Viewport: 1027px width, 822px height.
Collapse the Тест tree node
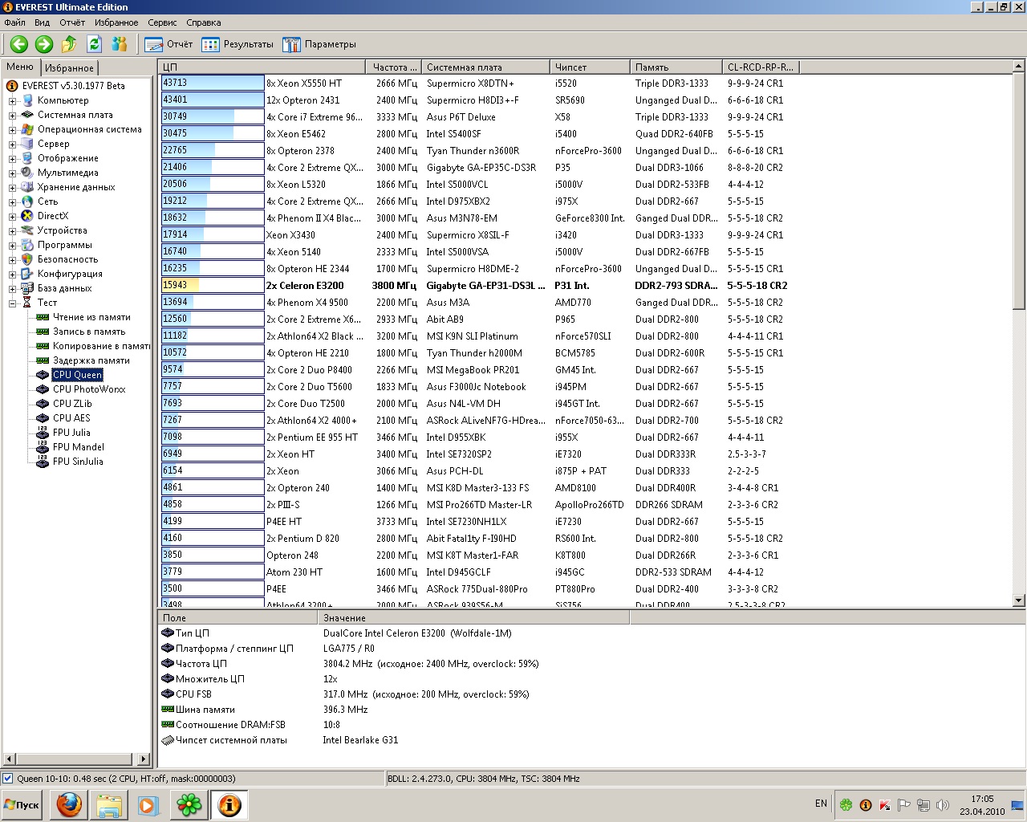tap(13, 303)
